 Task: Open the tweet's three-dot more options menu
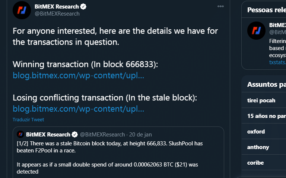click(220, 6)
